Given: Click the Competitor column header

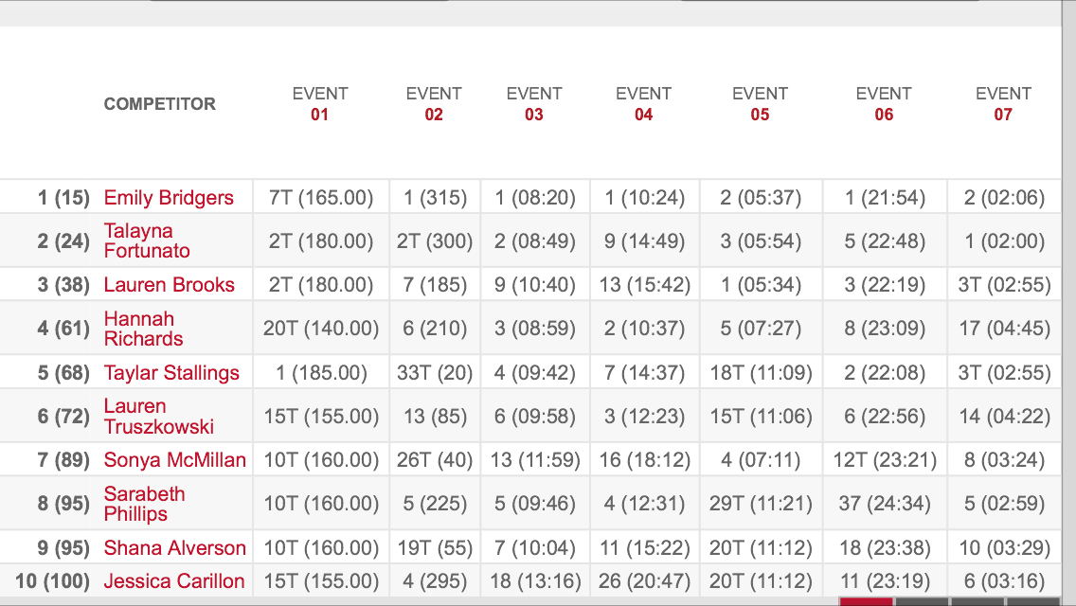Looking at the screenshot, I should coord(159,104).
